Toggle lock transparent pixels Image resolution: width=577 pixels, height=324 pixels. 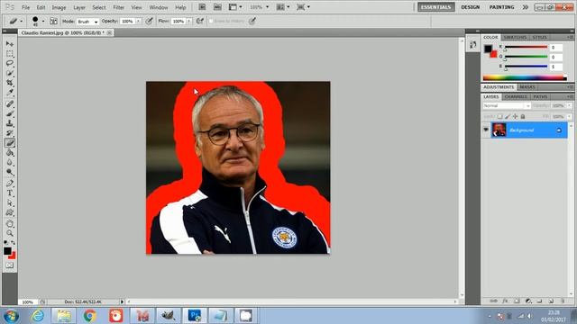(499, 116)
